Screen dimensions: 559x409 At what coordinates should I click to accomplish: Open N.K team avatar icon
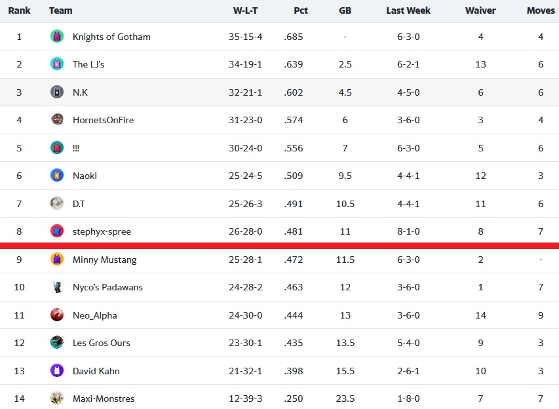(57, 92)
